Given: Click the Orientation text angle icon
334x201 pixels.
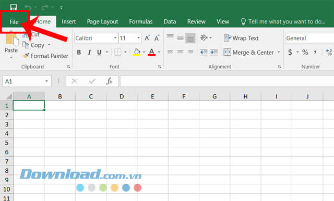Looking at the screenshot, I should [x=204, y=38].
